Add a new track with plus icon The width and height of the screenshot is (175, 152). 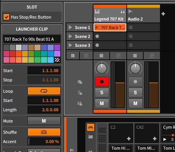pos(163,14)
